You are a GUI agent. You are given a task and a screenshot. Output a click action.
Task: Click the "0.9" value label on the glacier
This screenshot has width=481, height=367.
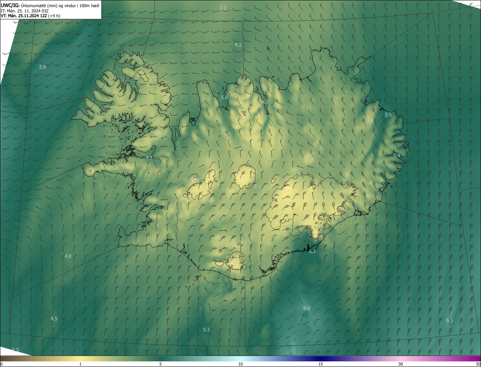pyautogui.click(x=286, y=191)
